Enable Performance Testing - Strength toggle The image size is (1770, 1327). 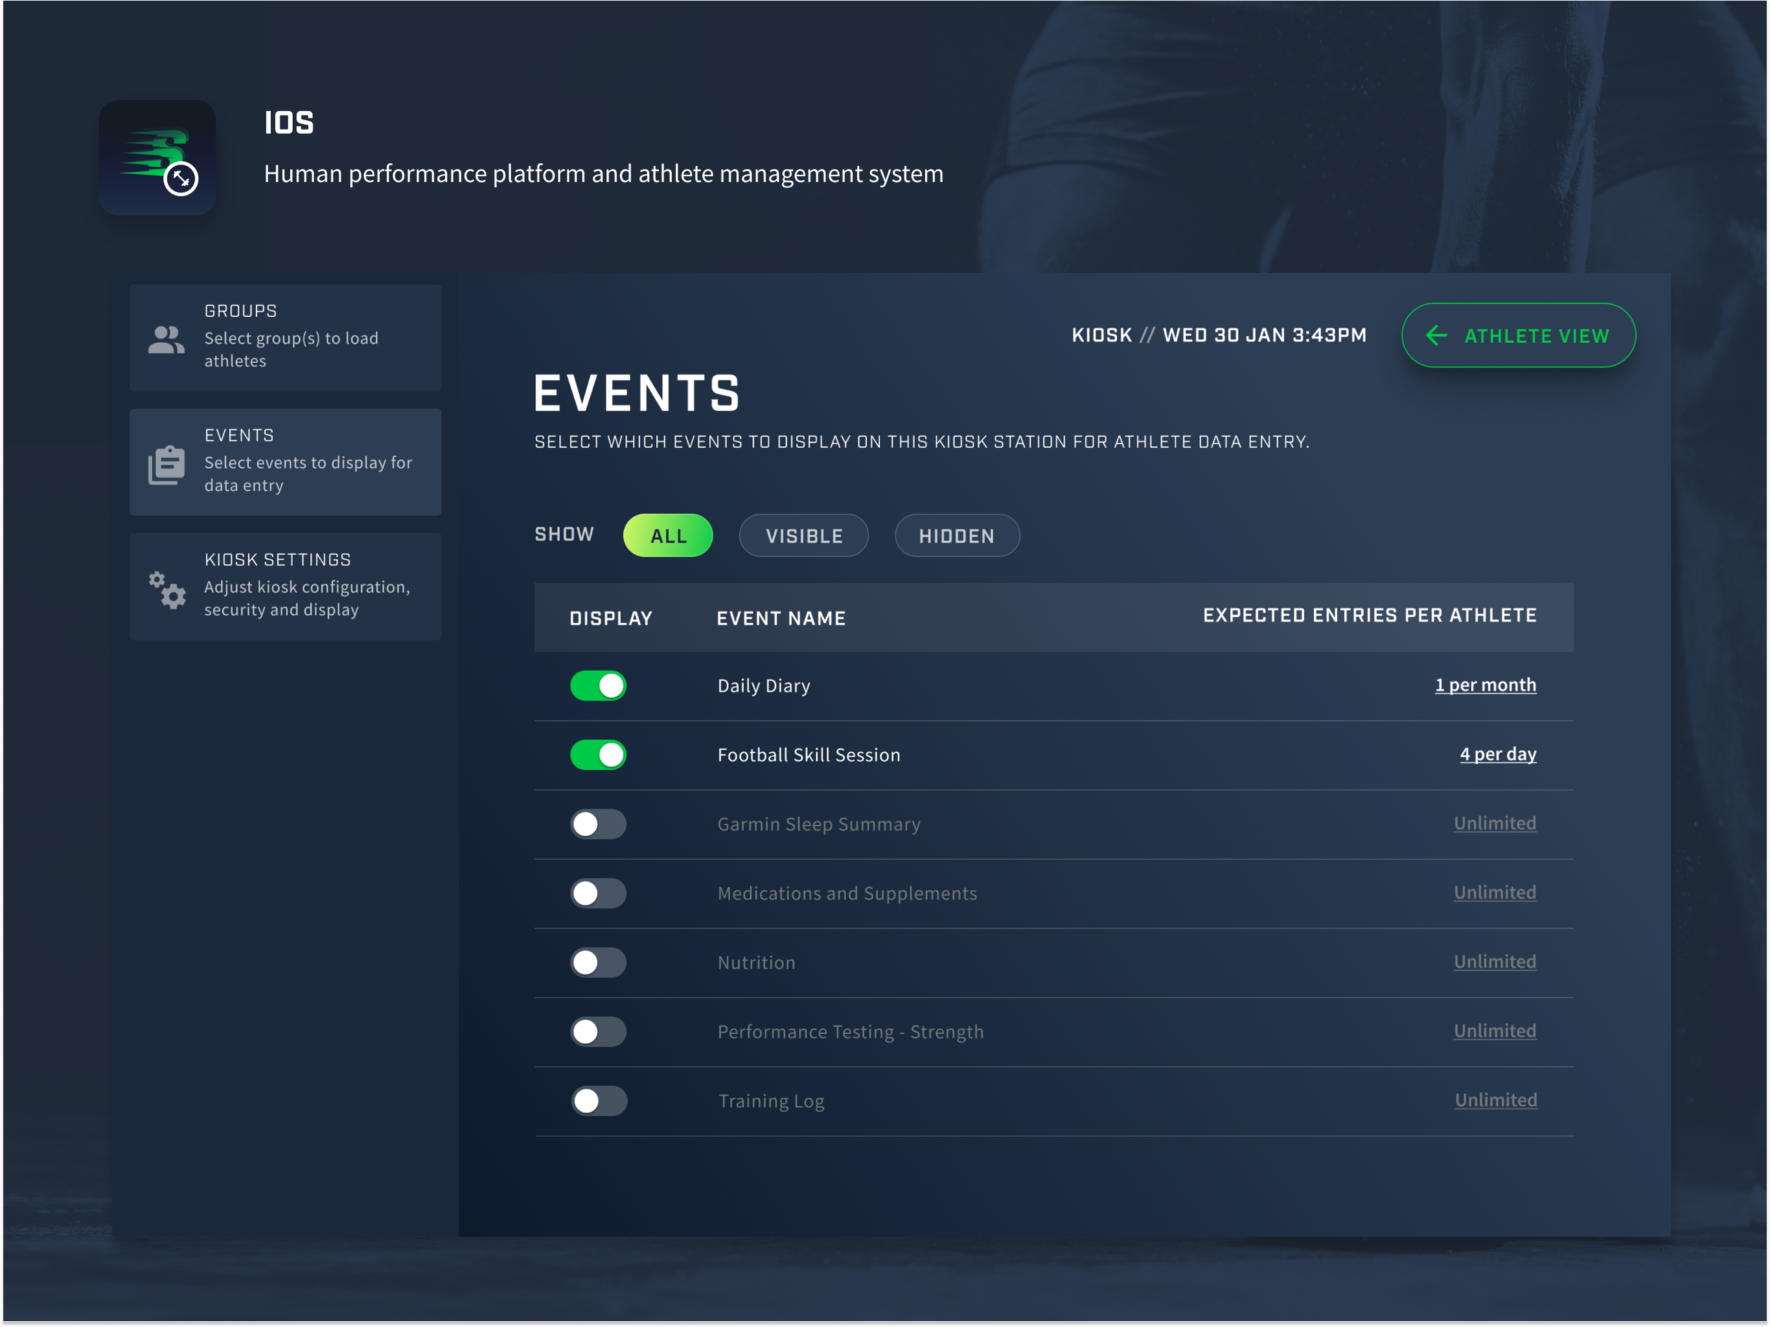[x=599, y=1032]
